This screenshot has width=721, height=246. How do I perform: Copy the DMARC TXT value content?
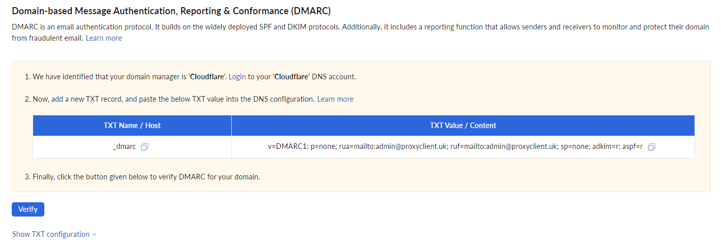(651, 147)
